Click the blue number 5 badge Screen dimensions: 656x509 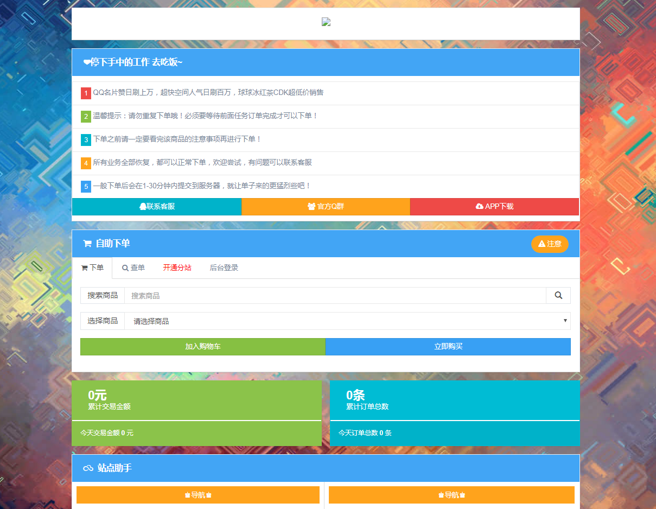click(x=86, y=187)
